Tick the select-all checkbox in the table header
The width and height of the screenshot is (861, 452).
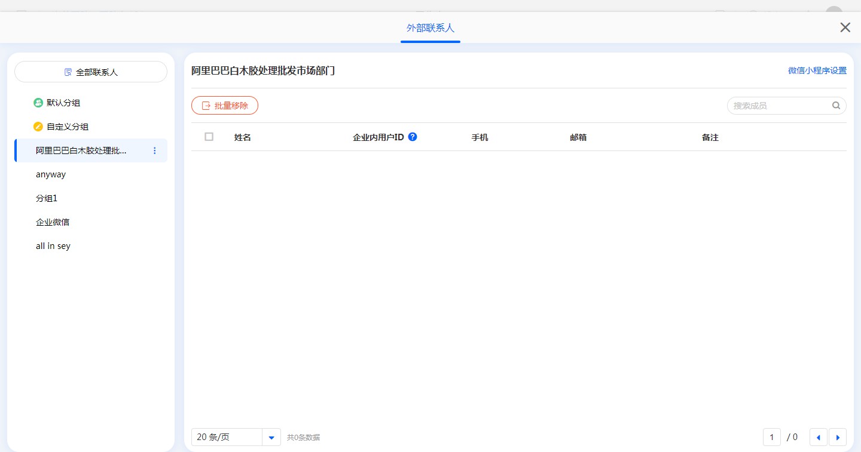click(x=209, y=137)
